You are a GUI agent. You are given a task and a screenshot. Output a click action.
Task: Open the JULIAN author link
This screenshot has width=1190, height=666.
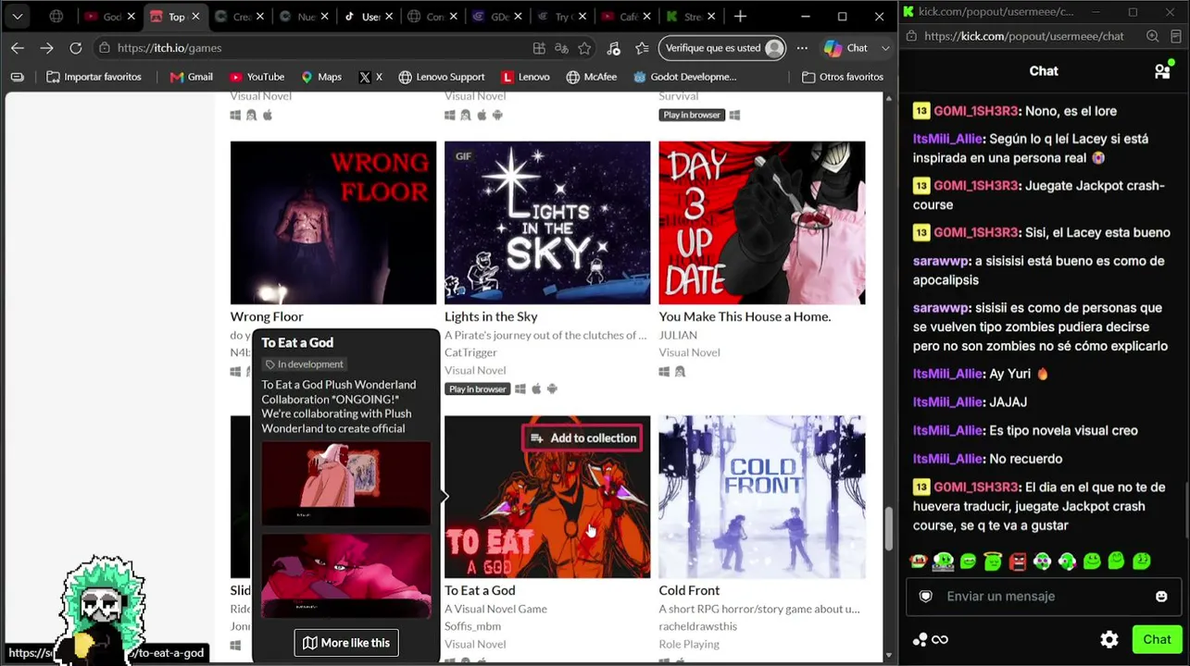click(678, 335)
